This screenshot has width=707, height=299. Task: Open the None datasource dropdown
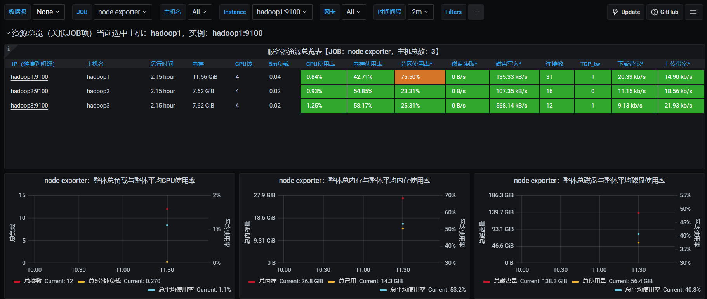(48, 12)
